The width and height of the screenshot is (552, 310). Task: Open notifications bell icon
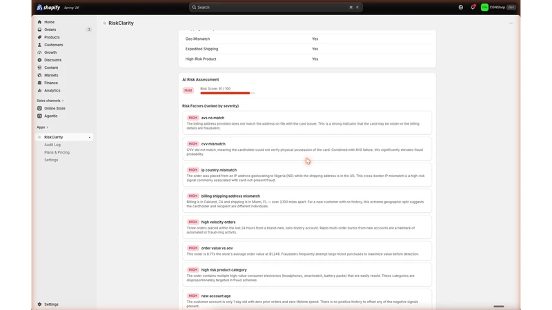pos(473,7)
